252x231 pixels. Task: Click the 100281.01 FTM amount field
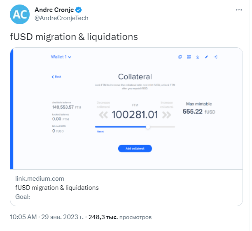pyautogui.click(x=135, y=115)
